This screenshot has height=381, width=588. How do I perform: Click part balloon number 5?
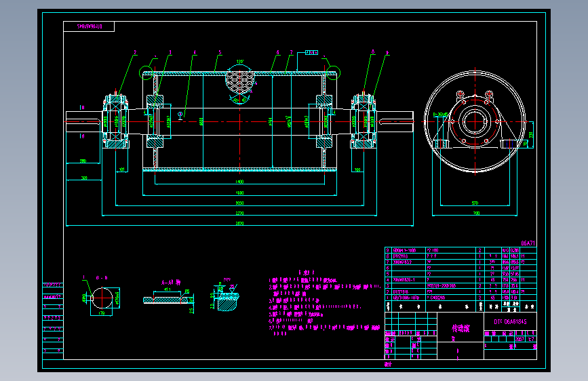point(220,52)
